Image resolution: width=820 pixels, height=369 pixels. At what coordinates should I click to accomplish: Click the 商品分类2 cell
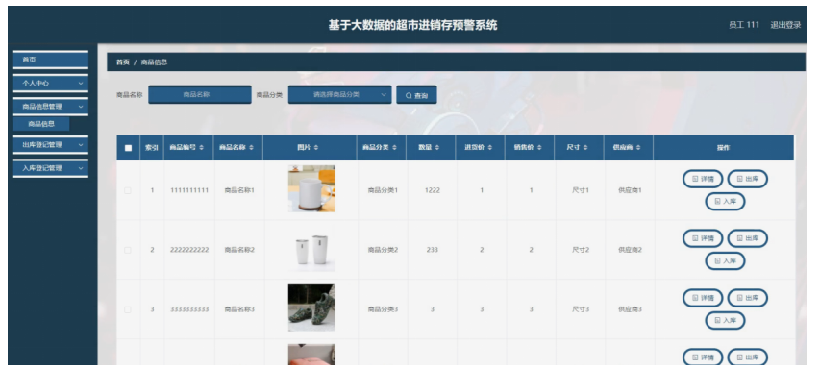(383, 250)
